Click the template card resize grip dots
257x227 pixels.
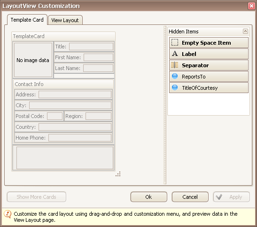118,174
